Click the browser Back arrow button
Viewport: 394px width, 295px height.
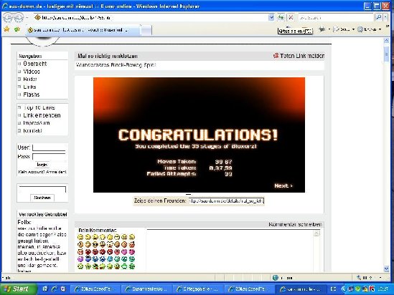pyautogui.click(x=9, y=18)
